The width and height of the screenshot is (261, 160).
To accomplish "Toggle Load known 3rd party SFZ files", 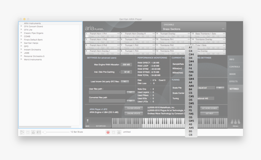I will tap(125, 82).
